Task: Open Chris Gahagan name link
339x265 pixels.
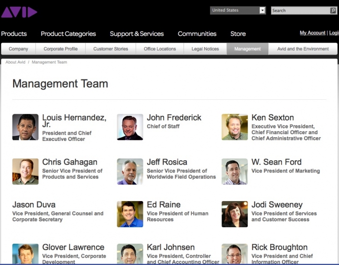Action: 70,162
